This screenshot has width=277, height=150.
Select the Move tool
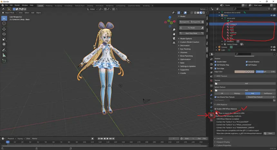[x=4, y=29]
